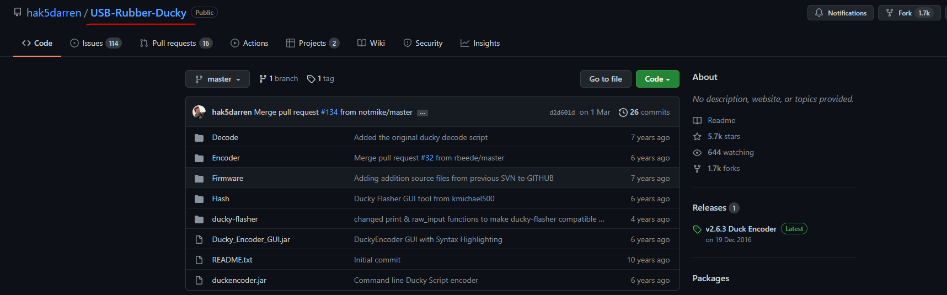This screenshot has height=295, width=947.
Task: Go to the Actions tab
Action: pos(249,43)
